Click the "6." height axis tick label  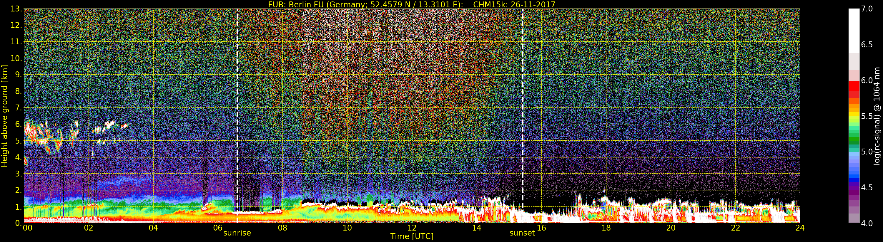[19, 124]
